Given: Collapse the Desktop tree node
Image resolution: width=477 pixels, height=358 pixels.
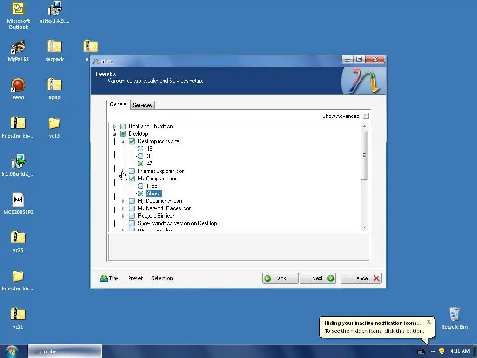Looking at the screenshot, I should pos(115,134).
